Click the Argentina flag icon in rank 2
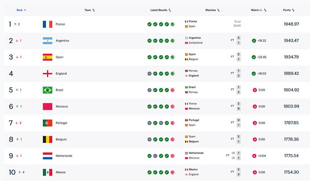 click(x=47, y=41)
